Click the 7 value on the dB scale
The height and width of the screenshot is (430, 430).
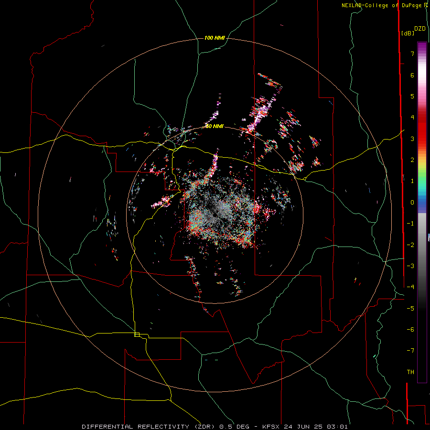tap(412, 54)
